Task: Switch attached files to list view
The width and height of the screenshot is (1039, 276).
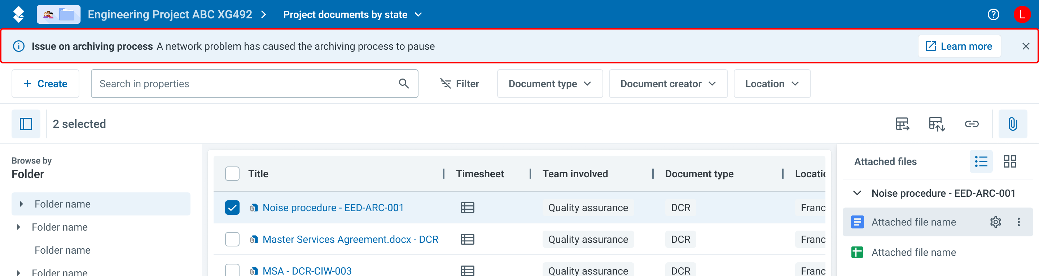Action: point(981,161)
